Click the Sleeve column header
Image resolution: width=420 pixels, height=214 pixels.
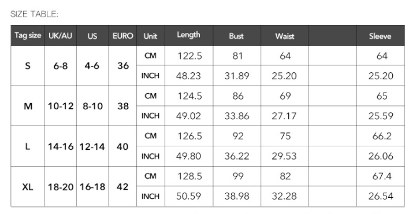click(380, 35)
